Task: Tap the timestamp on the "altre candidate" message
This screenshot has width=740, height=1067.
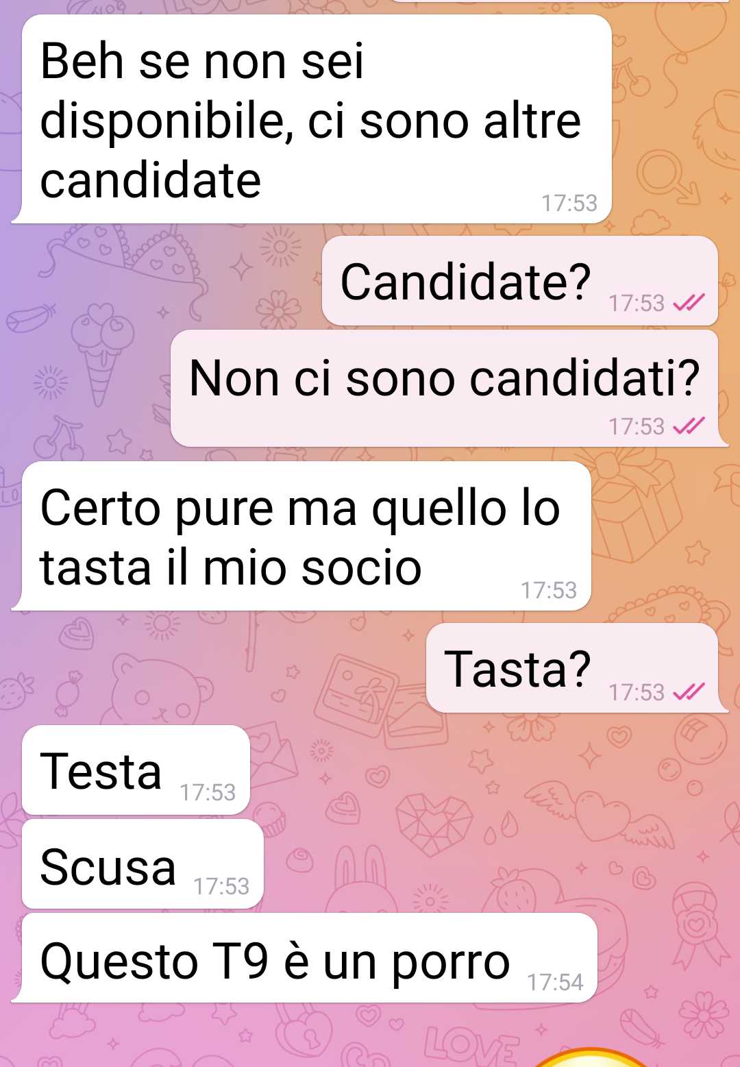Action: coord(569,203)
